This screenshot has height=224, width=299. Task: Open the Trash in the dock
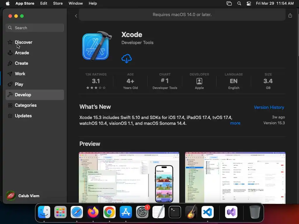[x=255, y=212]
